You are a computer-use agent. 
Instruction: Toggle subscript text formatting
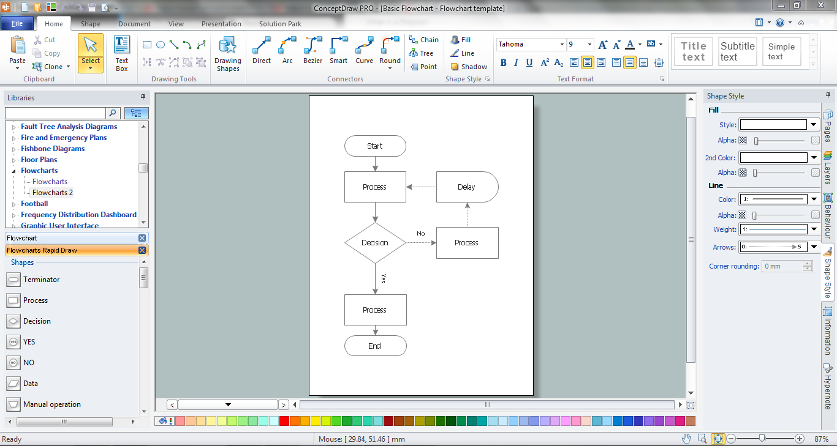(x=559, y=62)
